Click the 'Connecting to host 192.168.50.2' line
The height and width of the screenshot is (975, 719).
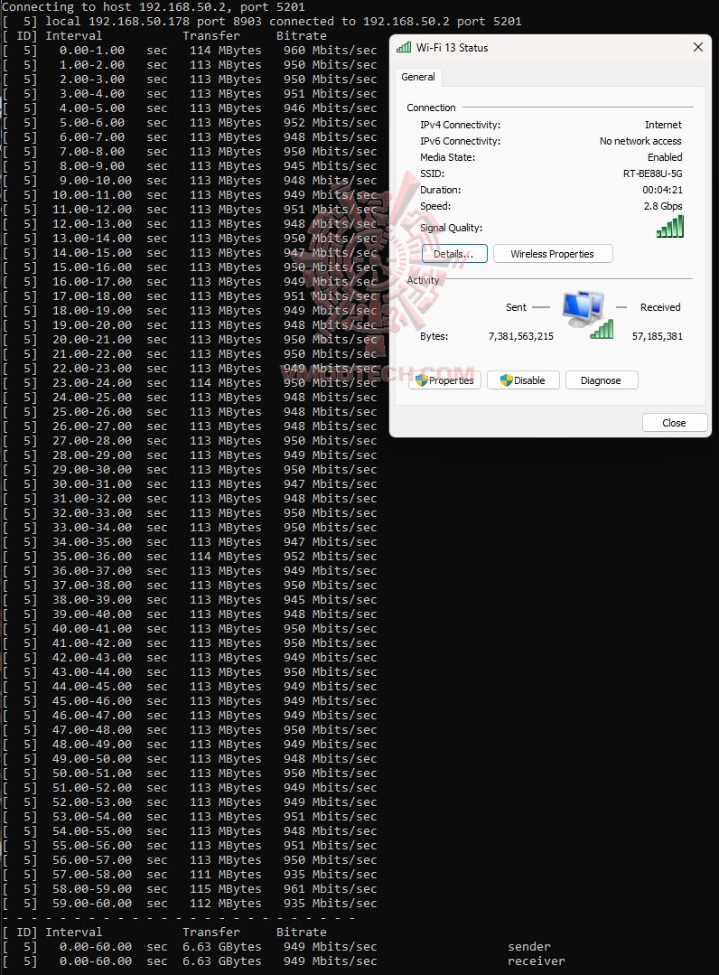click(x=154, y=7)
